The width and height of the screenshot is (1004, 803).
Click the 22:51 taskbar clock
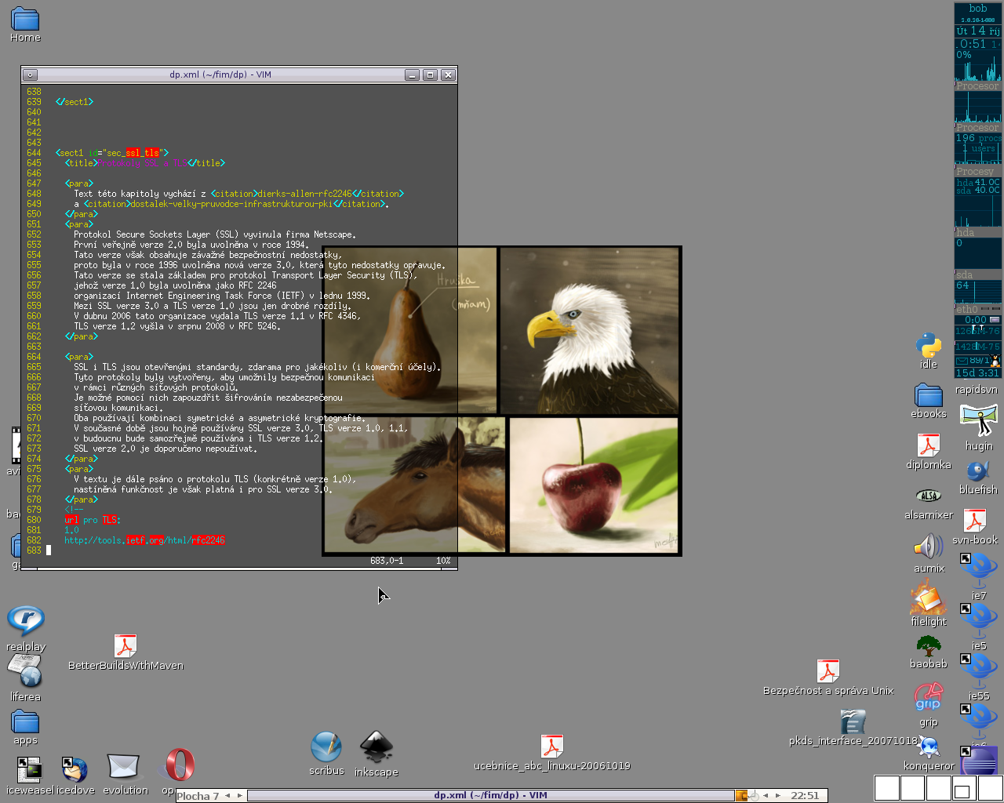805,795
